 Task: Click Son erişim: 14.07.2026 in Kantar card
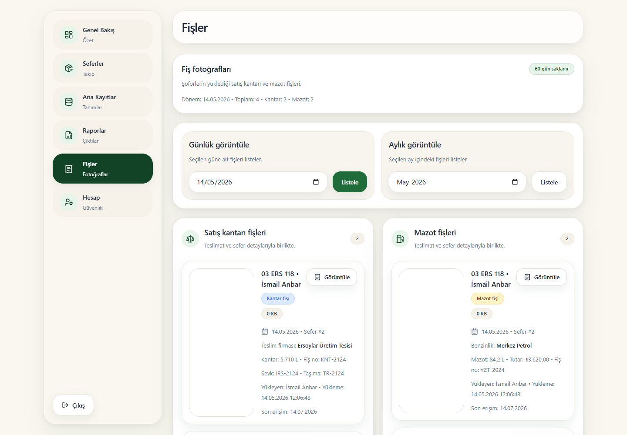click(289, 412)
